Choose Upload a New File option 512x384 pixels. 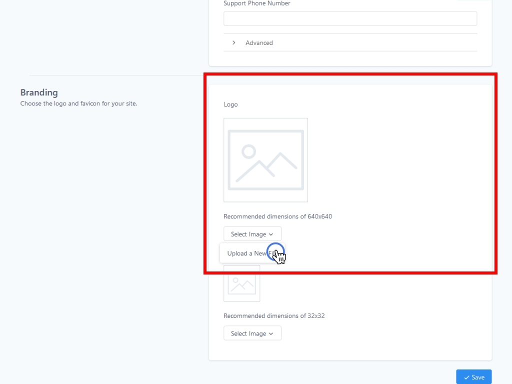(x=252, y=253)
